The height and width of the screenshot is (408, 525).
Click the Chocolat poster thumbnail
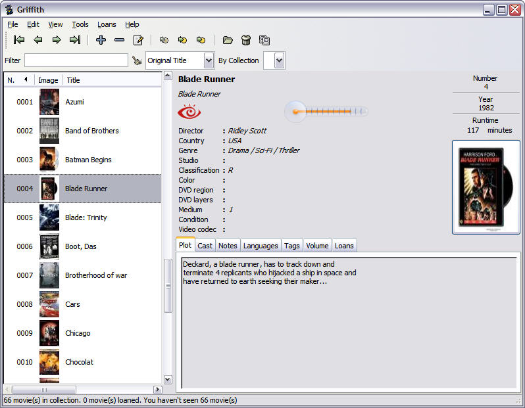coord(49,362)
